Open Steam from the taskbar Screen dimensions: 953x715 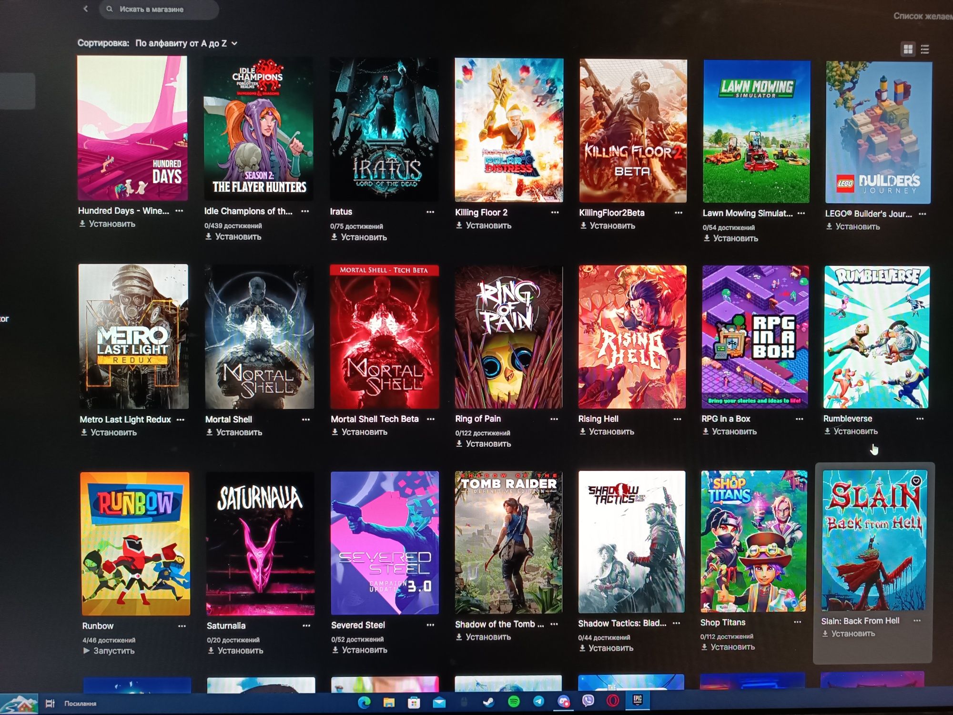click(x=488, y=702)
